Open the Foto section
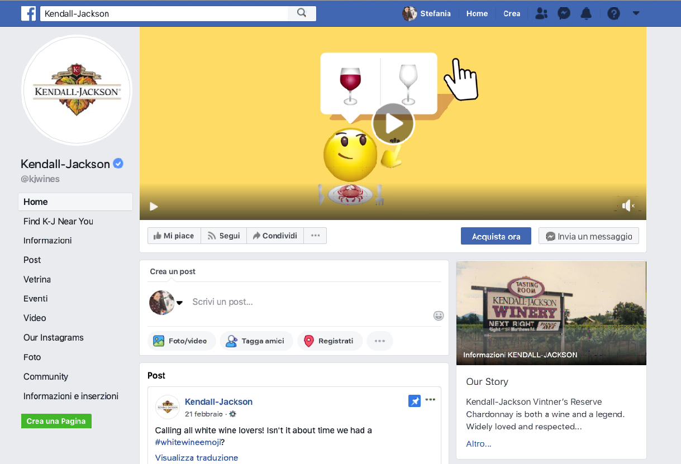Screen dimensions: 681x464 32,357
